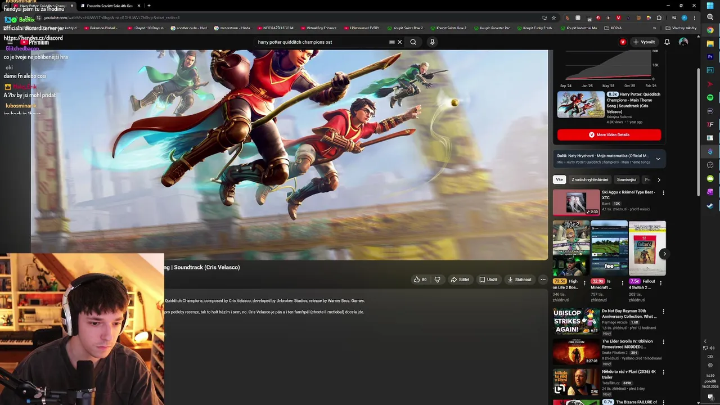The height and width of the screenshot is (405, 720).
Task: Select the Z vašich vyhledávání chip
Action: click(x=589, y=180)
